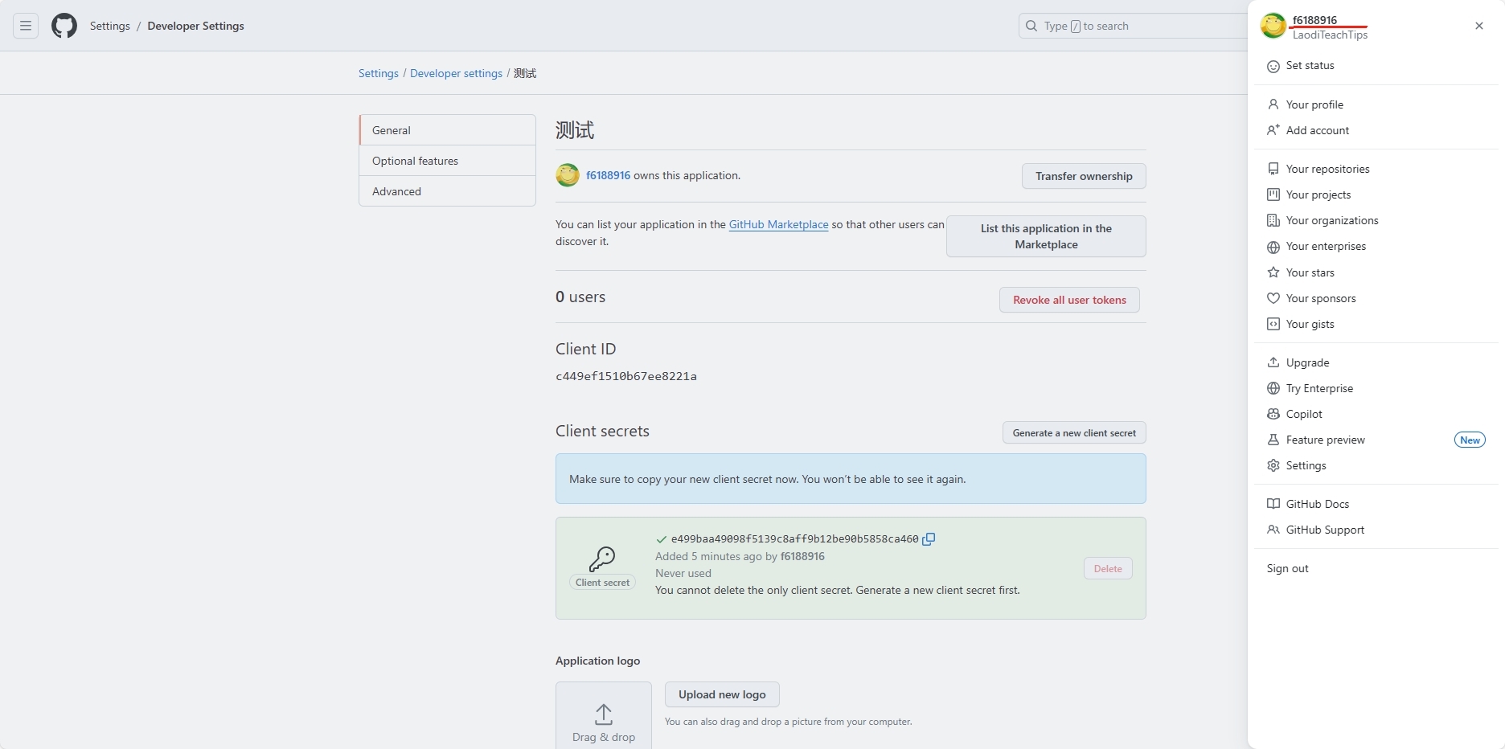The width and height of the screenshot is (1505, 749).
Task: Click the book icon for GitHub Docs
Action: [x=1273, y=504]
